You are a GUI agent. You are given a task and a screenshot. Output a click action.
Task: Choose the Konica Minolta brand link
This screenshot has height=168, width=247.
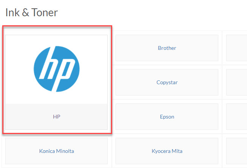57,151
